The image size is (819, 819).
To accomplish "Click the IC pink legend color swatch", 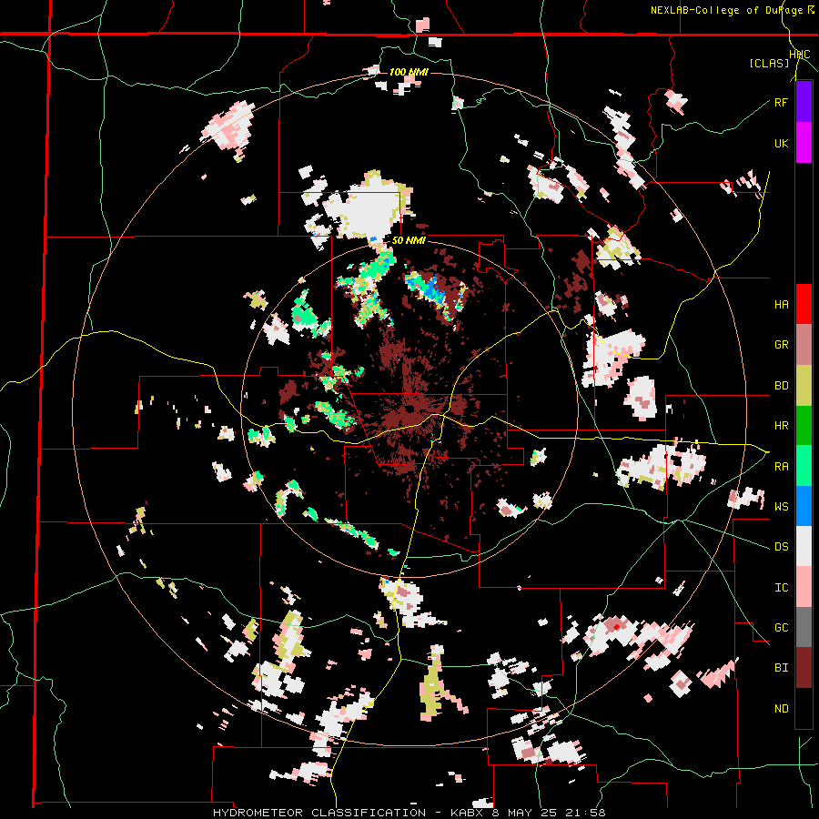I will (x=804, y=587).
